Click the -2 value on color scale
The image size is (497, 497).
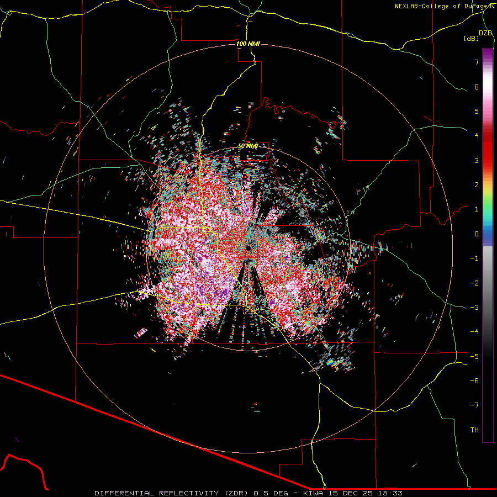pyautogui.click(x=474, y=283)
